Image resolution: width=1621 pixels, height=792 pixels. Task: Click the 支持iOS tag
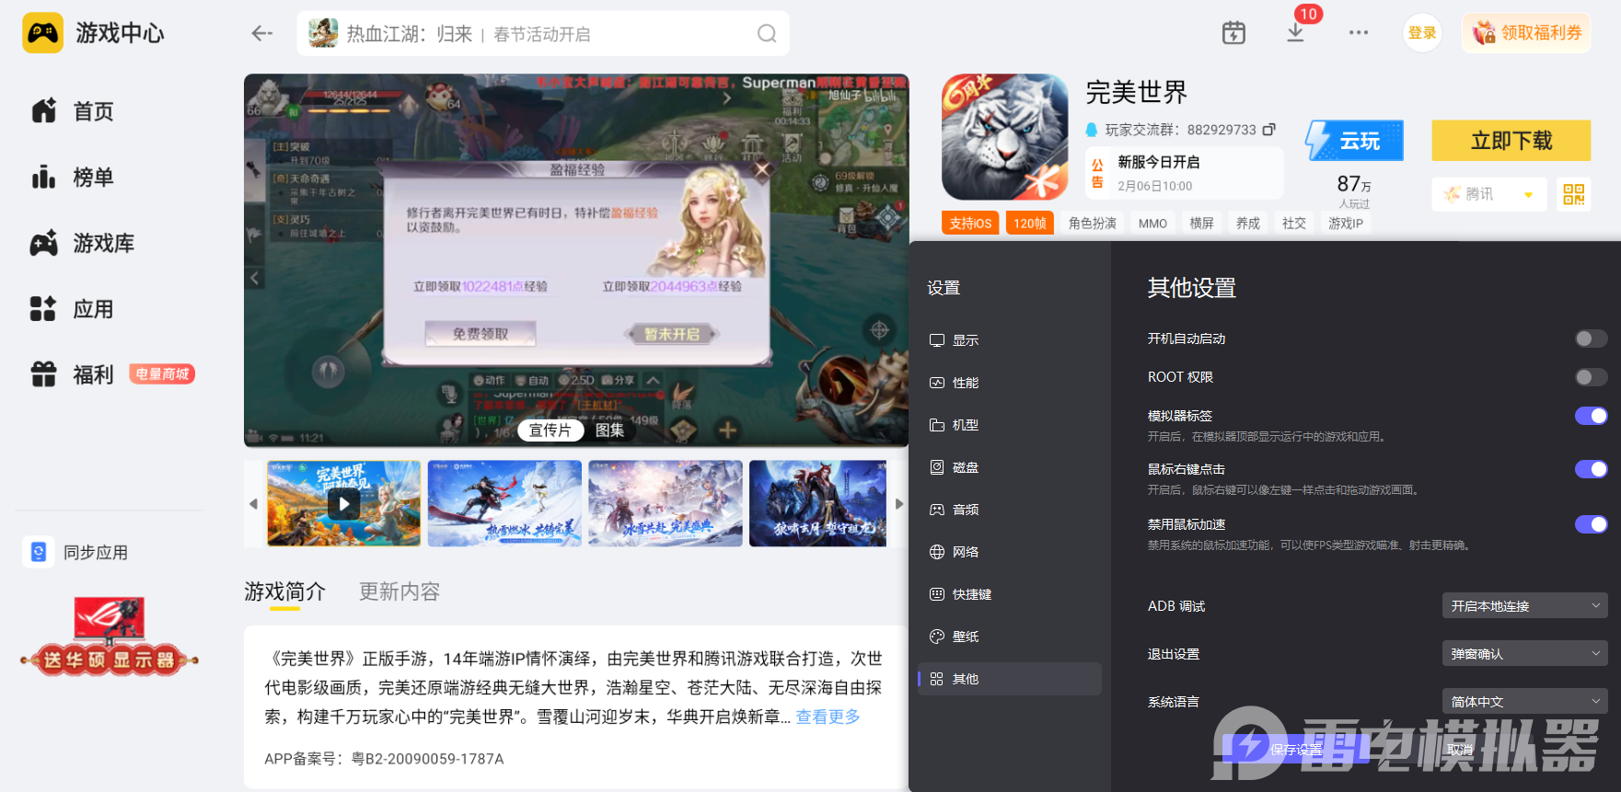tap(970, 224)
